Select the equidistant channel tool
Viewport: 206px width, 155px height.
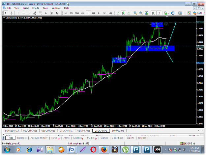[x=35, y=13]
